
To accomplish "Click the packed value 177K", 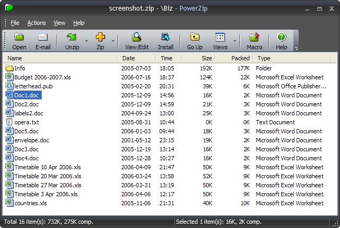I will [244, 68].
